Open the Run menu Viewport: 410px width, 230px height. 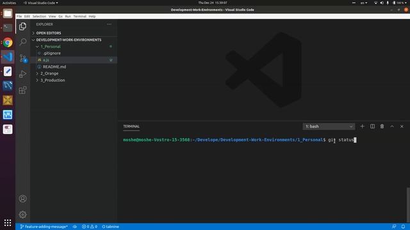pyautogui.click(x=68, y=16)
